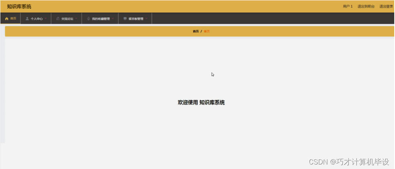Click the 知识库系统 title in header

tap(19, 6)
